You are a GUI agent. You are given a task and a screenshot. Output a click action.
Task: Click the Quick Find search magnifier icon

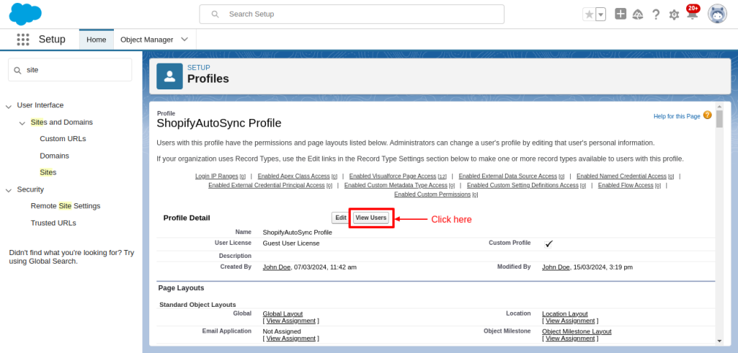[17, 70]
